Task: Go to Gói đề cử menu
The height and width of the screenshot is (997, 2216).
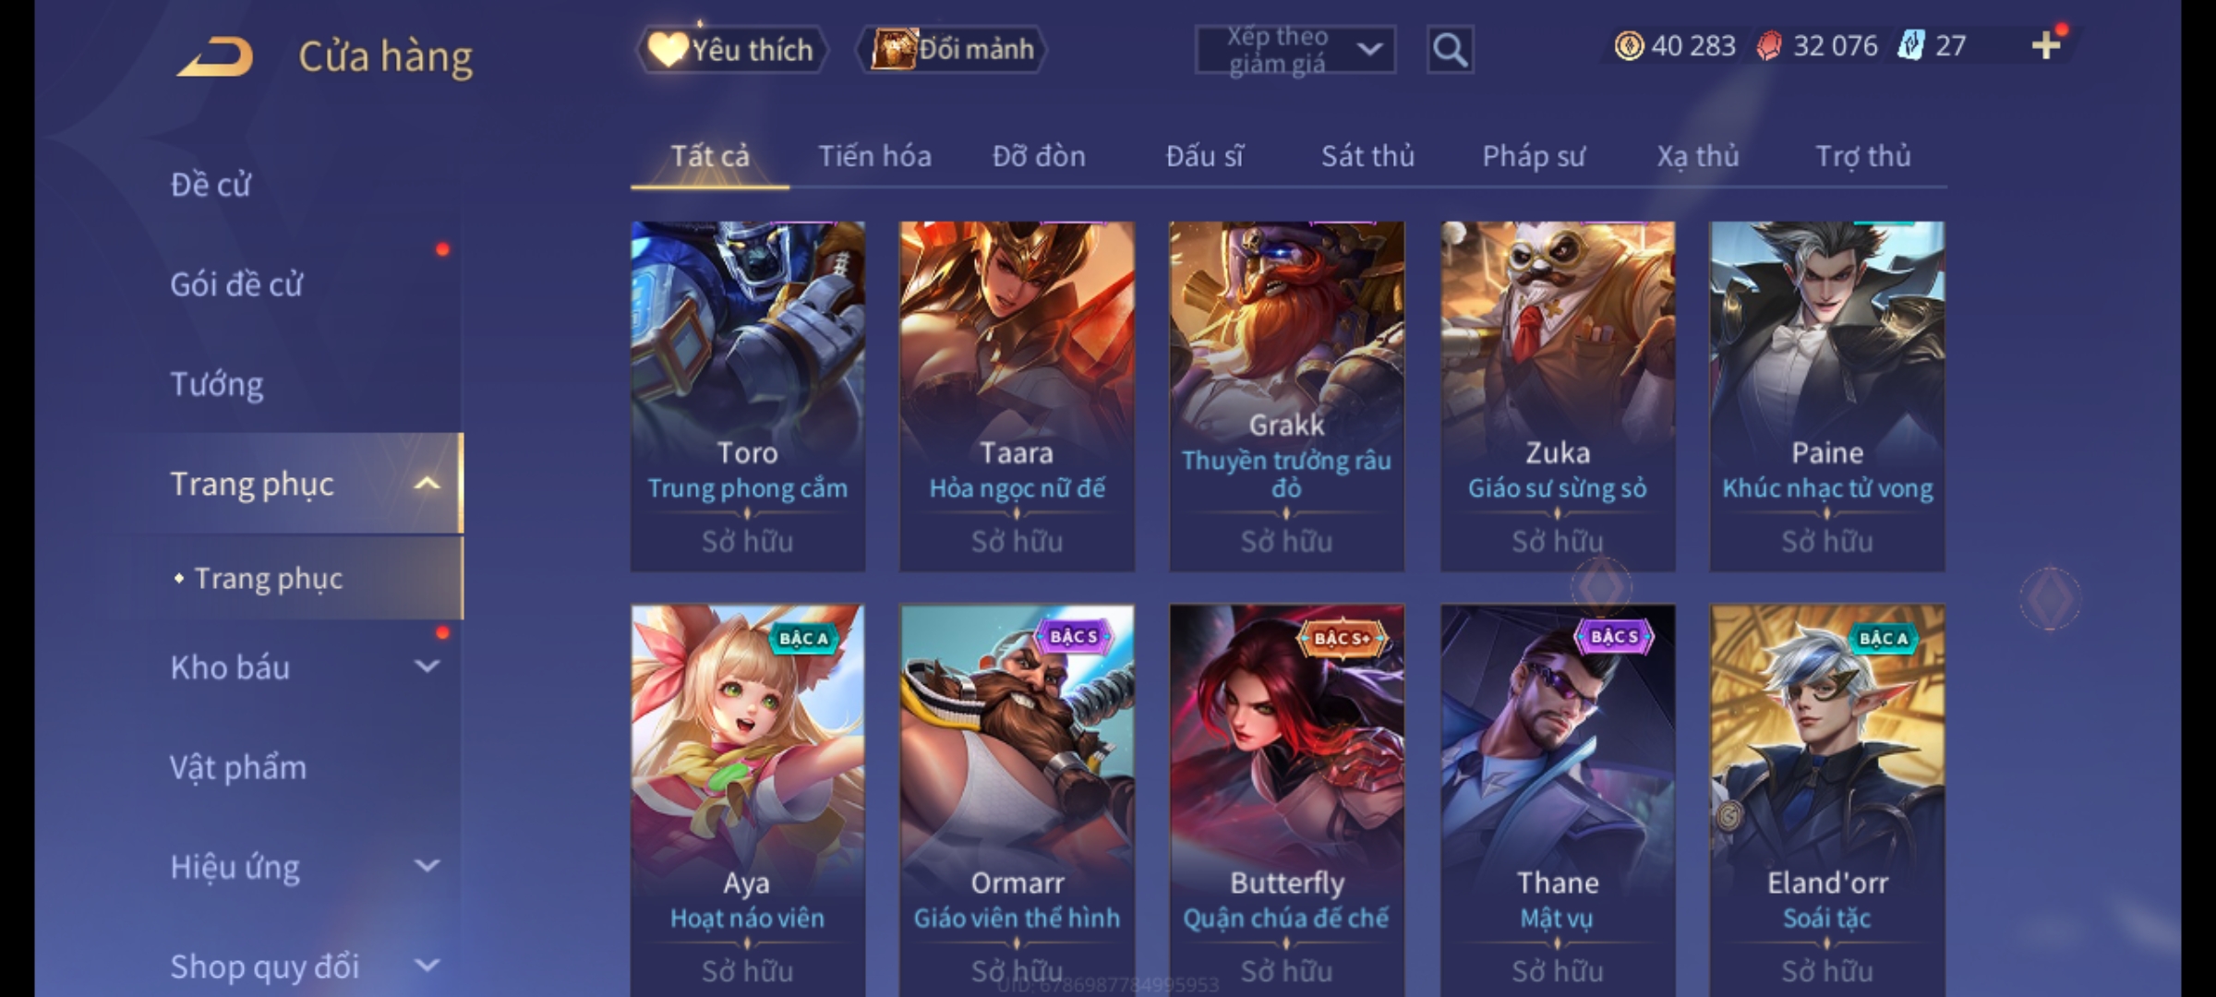Action: pos(236,284)
